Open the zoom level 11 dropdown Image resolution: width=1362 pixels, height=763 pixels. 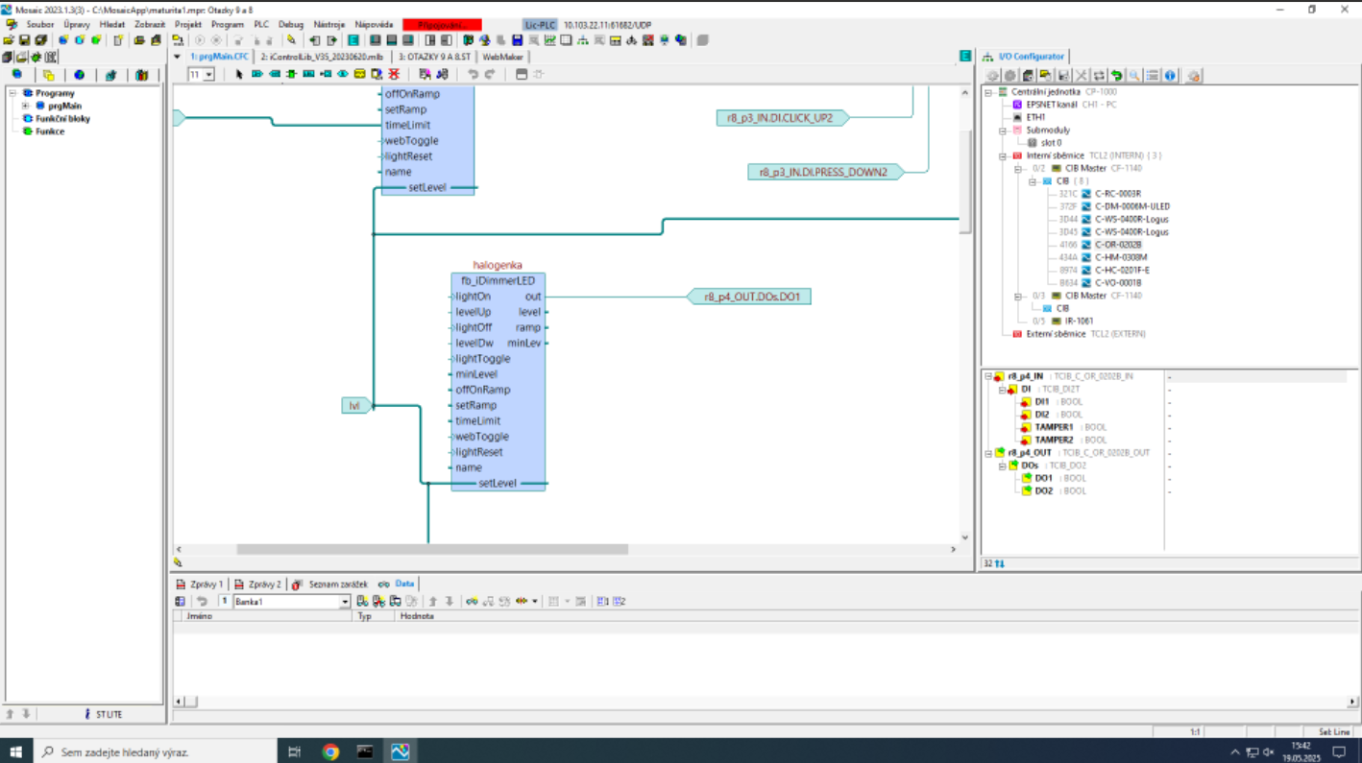(209, 75)
